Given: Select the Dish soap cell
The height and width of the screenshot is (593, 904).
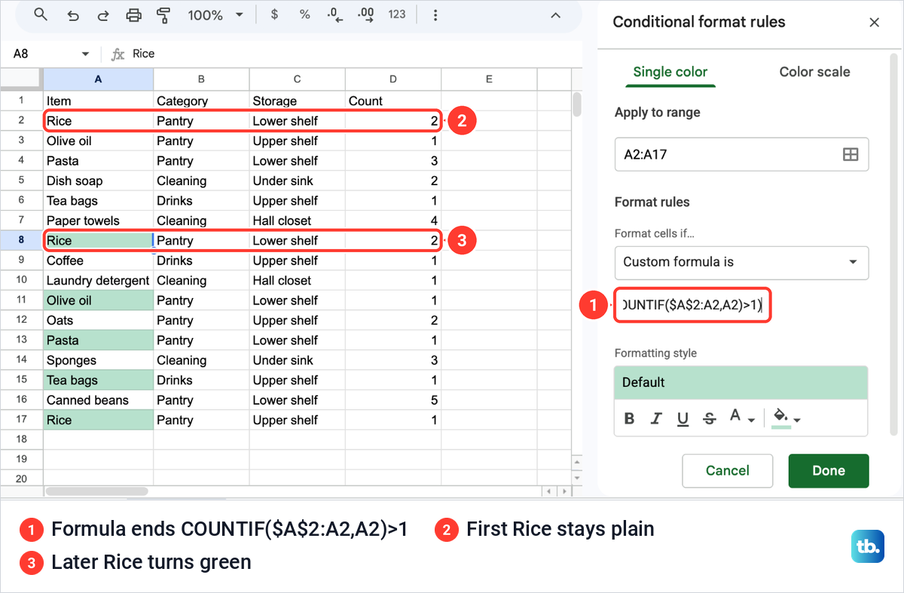Looking at the screenshot, I should 98,181.
